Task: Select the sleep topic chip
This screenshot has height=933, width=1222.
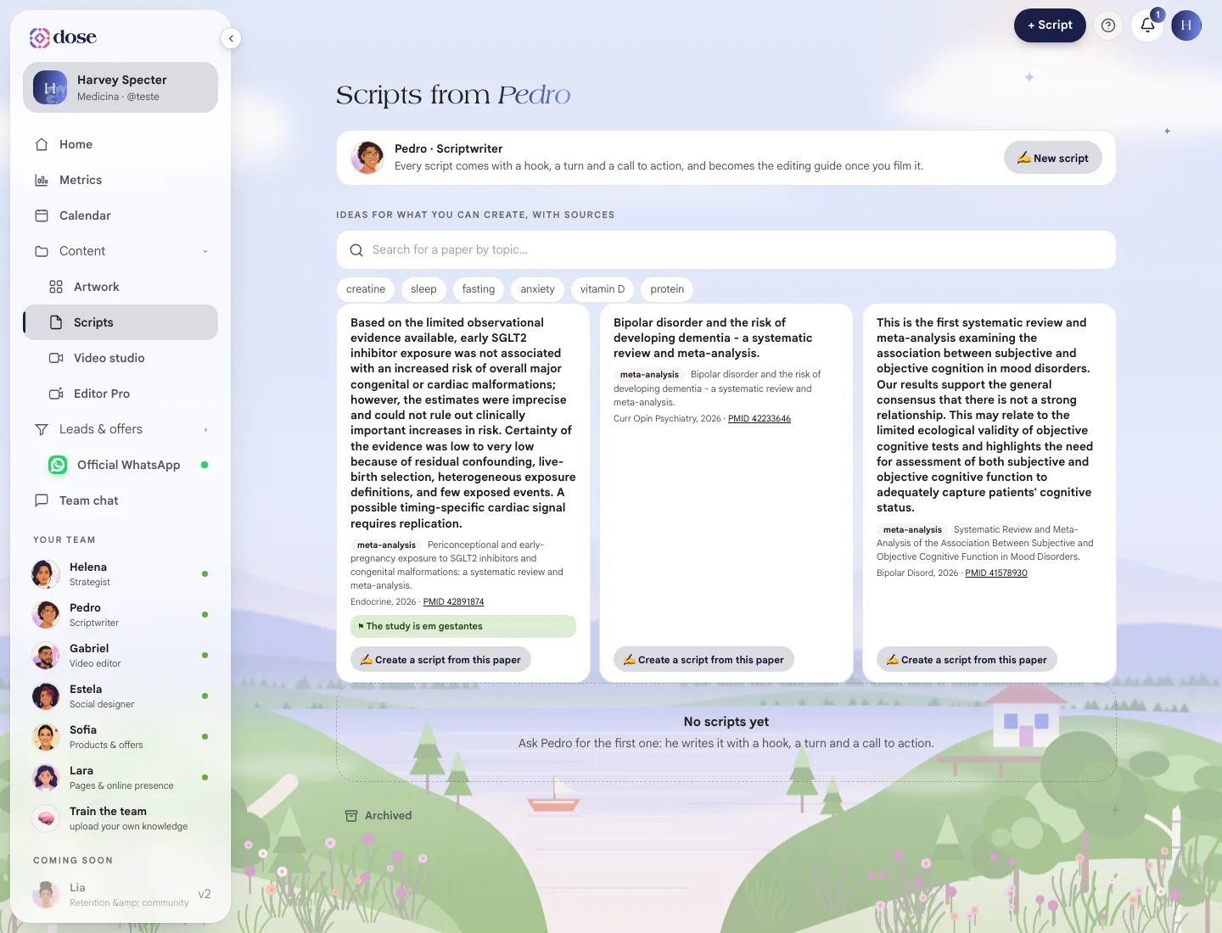Action: (423, 289)
